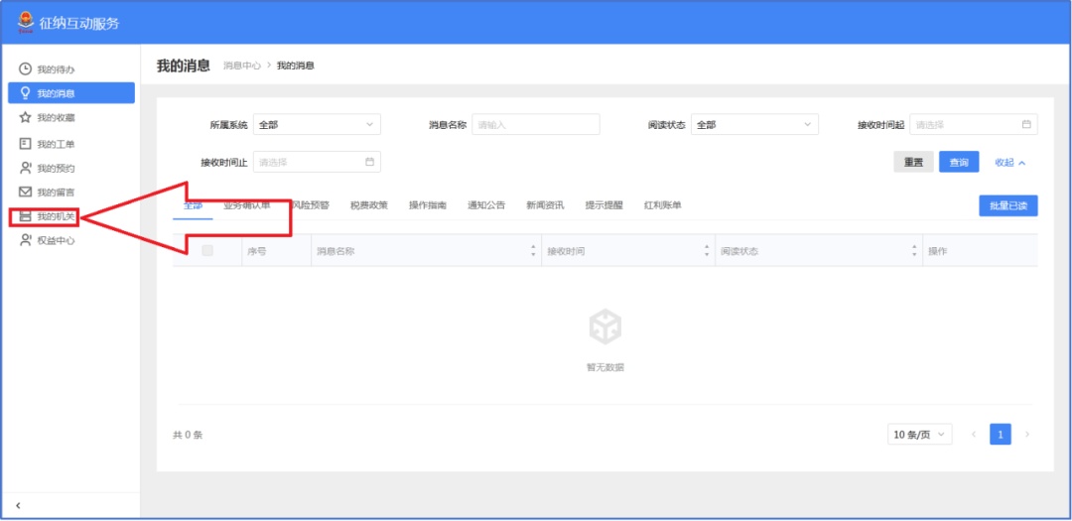Switch to the 税费政策 tab
Image resolution: width=1072 pixels, height=521 pixels.
pos(368,205)
